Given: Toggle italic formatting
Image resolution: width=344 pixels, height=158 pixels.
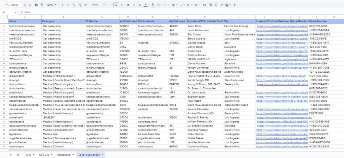Looking at the screenshot, I should tap(134, 5).
